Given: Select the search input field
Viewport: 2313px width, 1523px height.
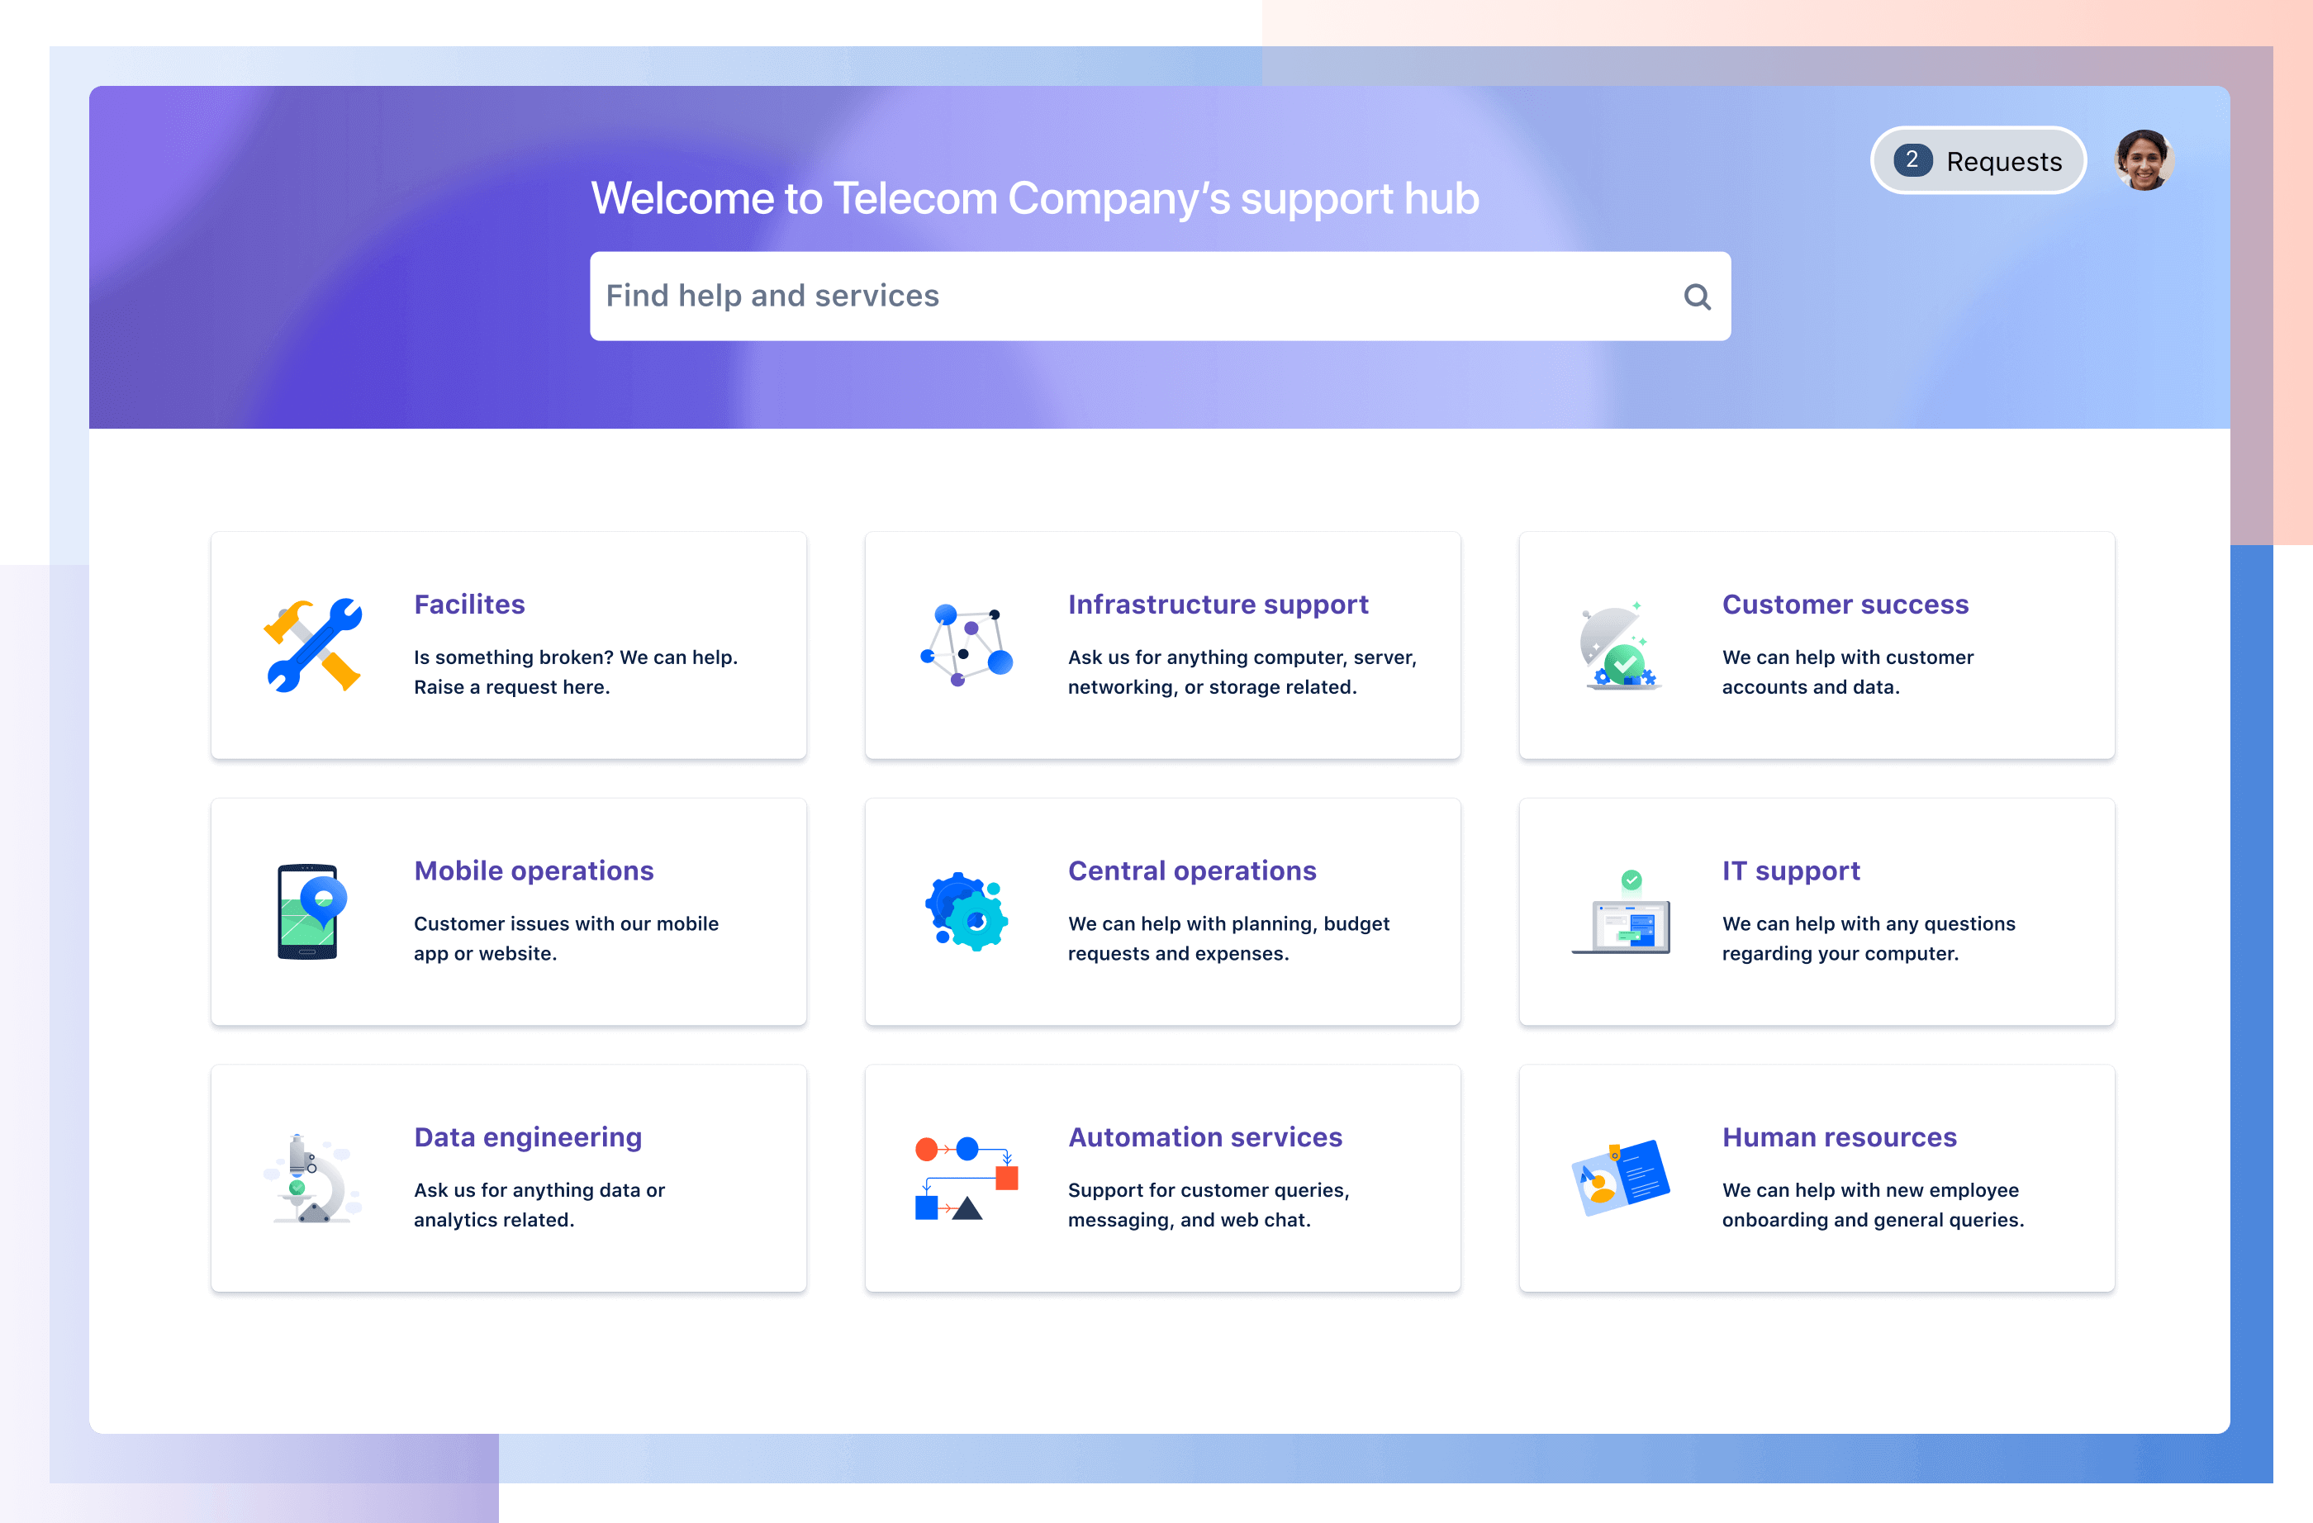Looking at the screenshot, I should pos(1161,296).
